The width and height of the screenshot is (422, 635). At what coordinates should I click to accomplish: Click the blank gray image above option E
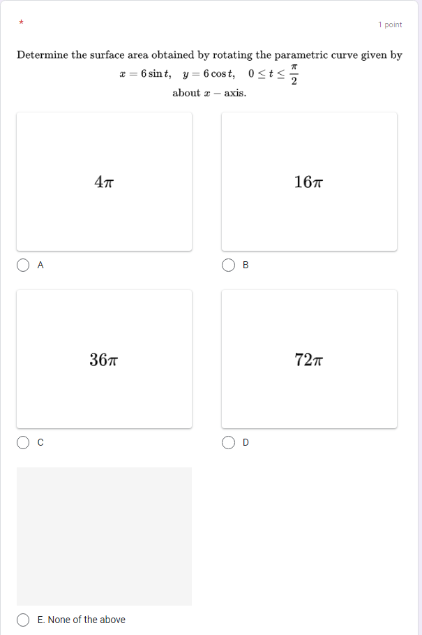[104, 535]
